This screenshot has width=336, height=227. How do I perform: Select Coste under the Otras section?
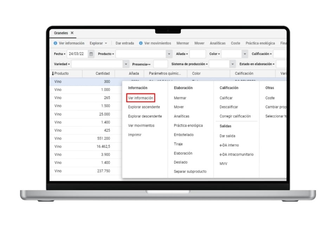click(270, 98)
